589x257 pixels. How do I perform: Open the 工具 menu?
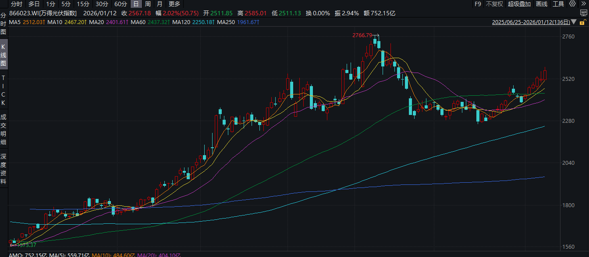pos(558,4)
